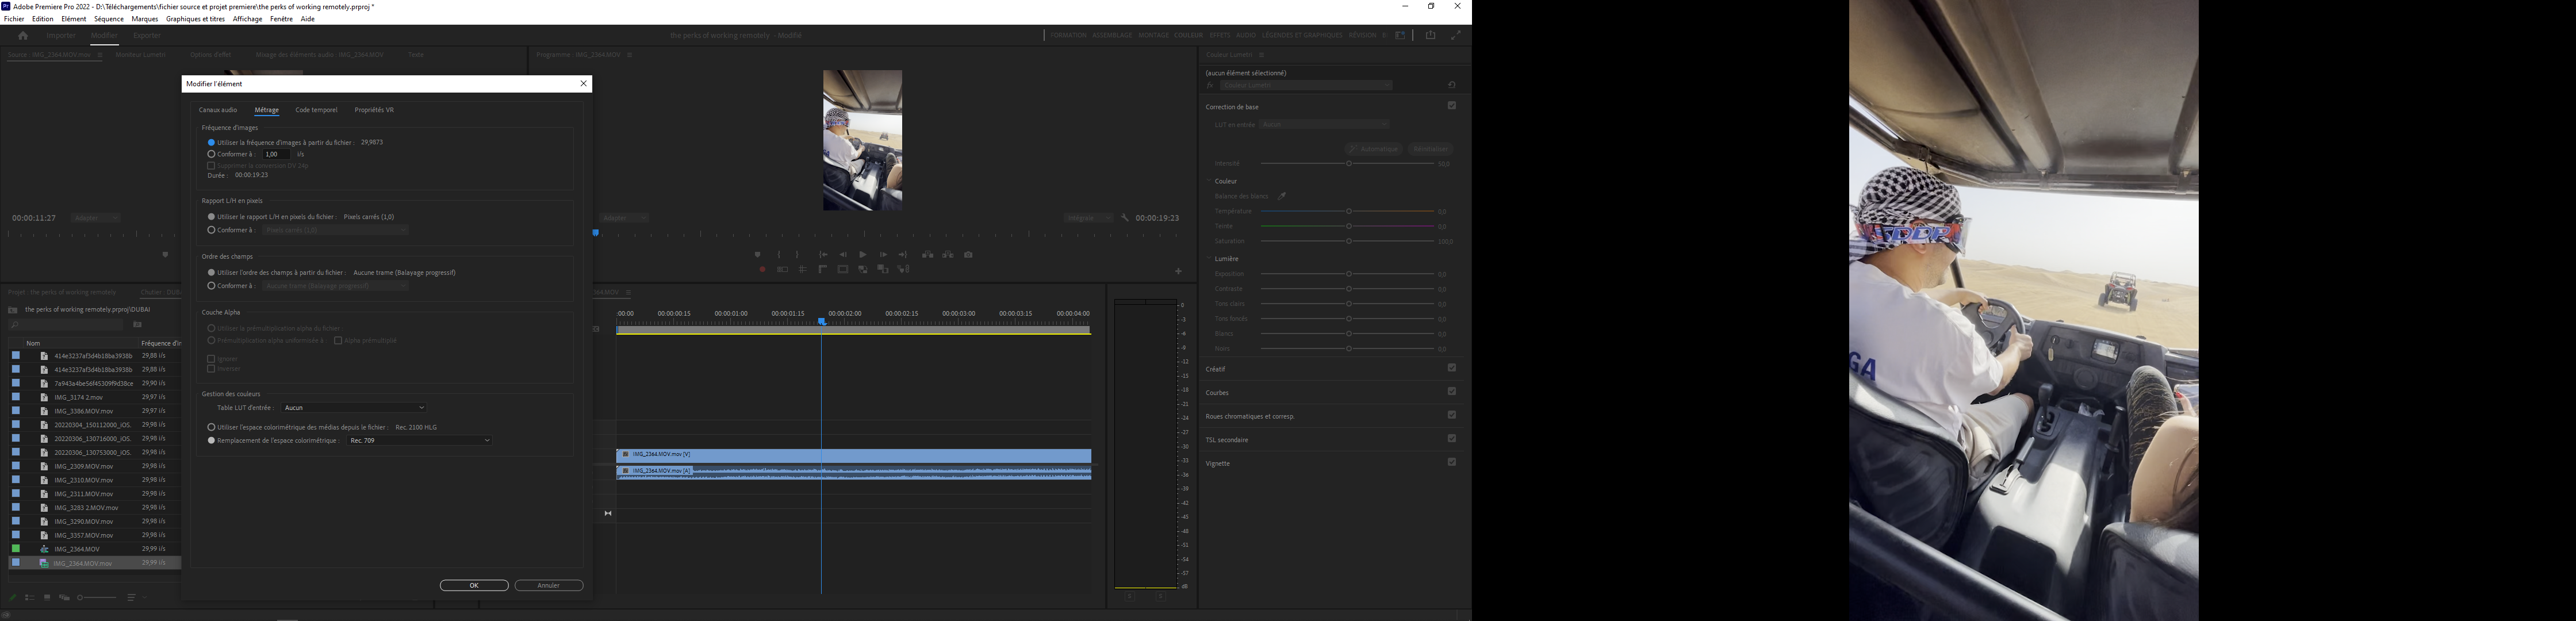The height and width of the screenshot is (621, 2576).
Task: Toggle the grid guides icon
Action: pyautogui.click(x=802, y=270)
